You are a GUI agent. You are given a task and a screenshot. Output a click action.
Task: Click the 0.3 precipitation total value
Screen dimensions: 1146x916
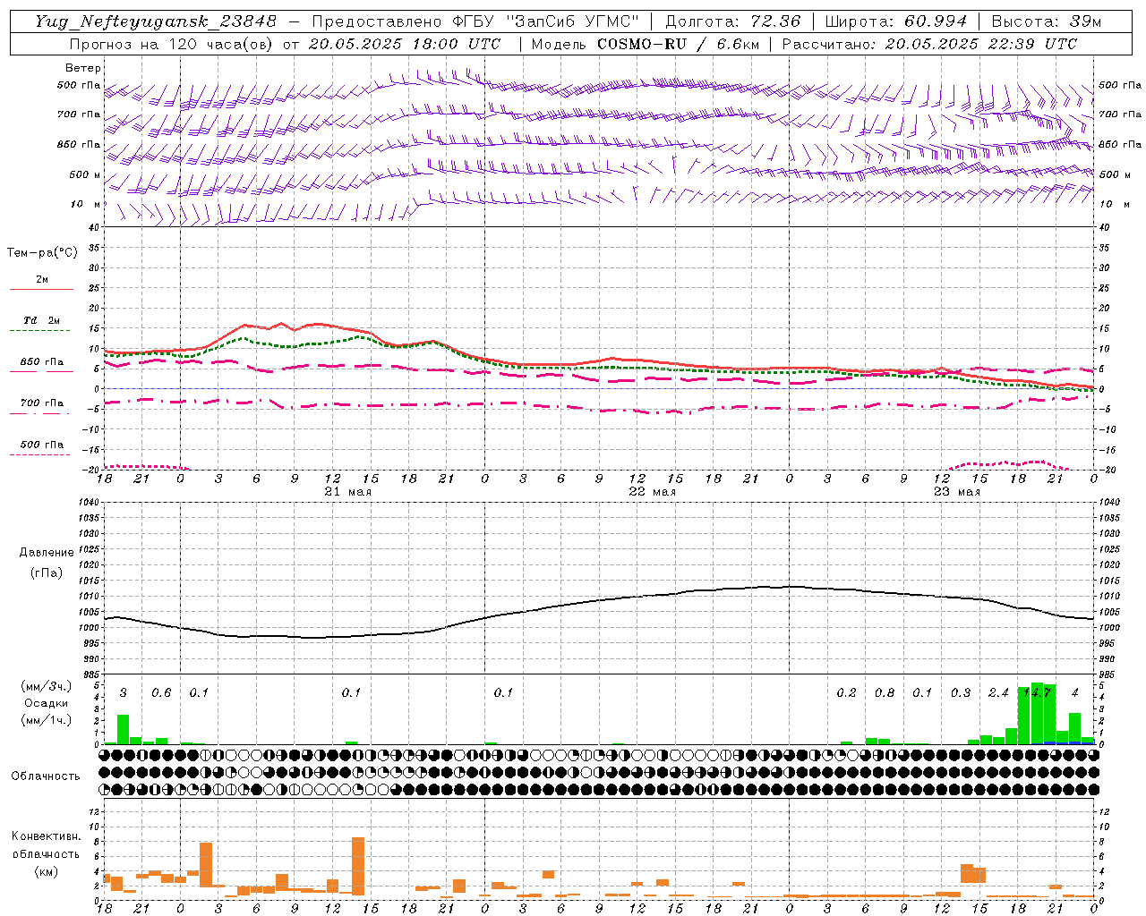[961, 693]
